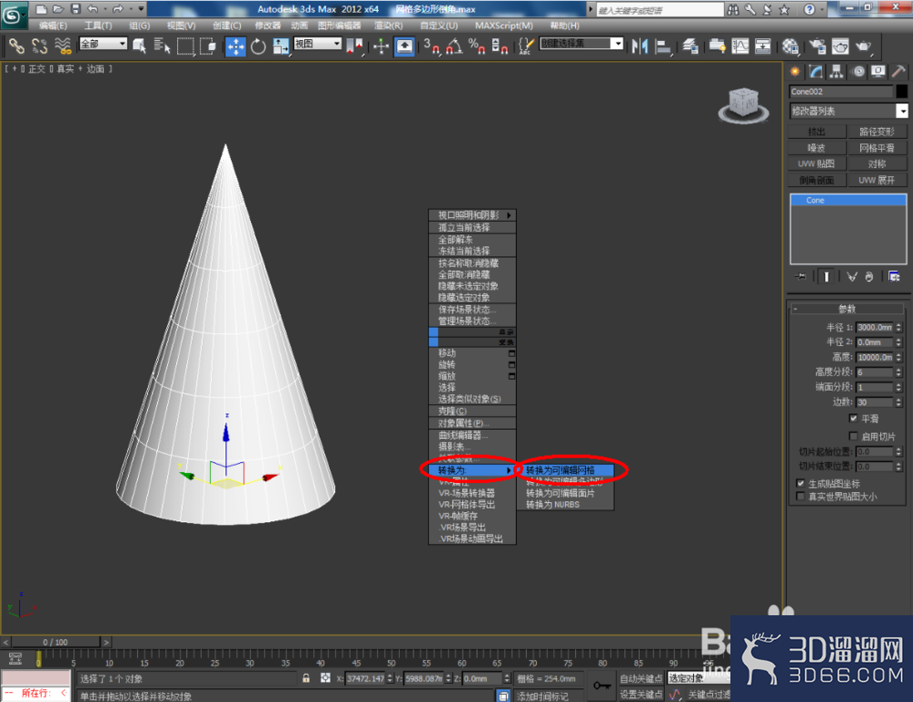Open the 编辑(E) menu

(x=53, y=26)
